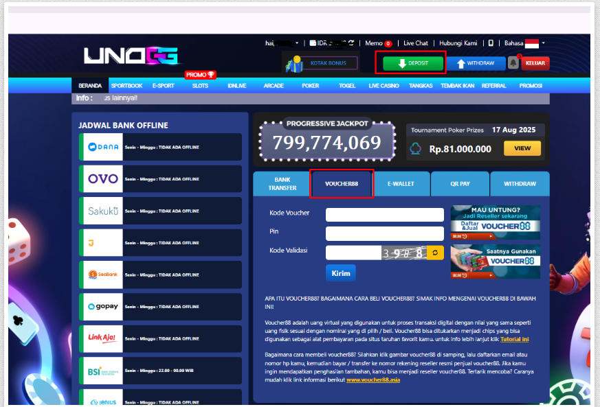600x407 pixels.
Task: Click the wallet icon beside IDR
Action: [x=313, y=43]
